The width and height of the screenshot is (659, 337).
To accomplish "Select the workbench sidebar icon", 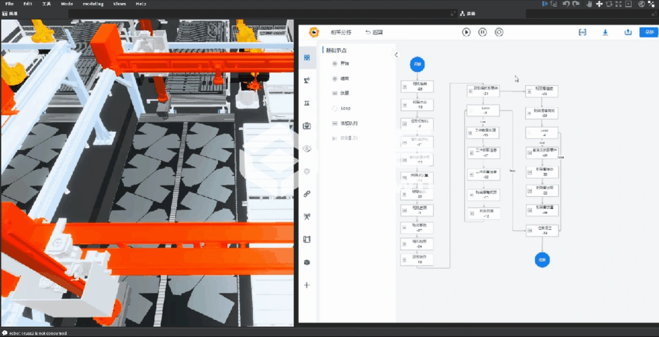I will click(307, 103).
